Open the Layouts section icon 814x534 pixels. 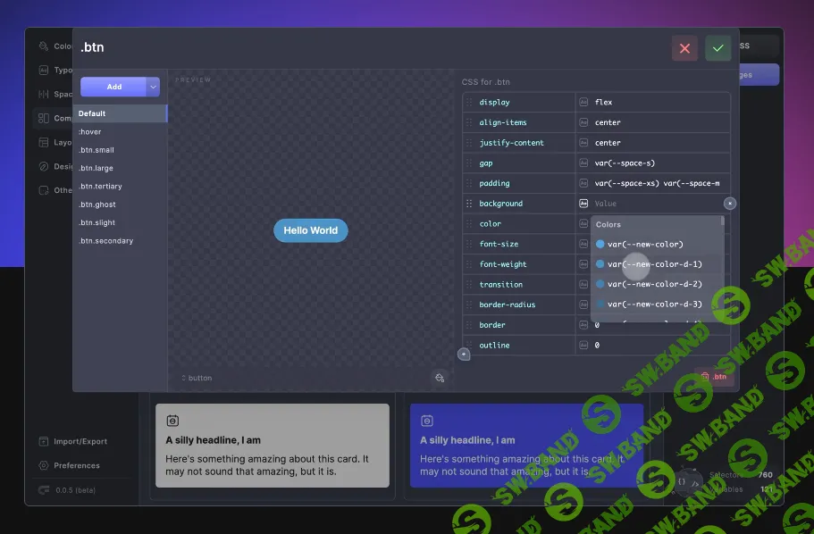[x=44, y=142]
